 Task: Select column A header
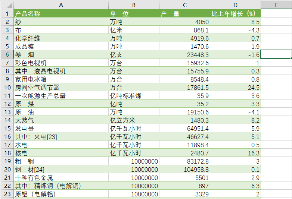[61, 5]
